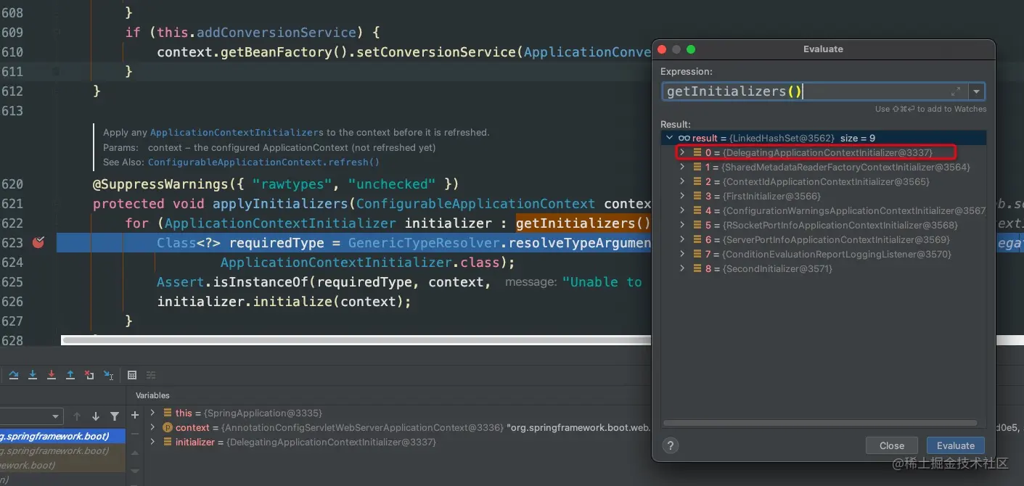Select the row 8 = {SecondInitializer@3571}
Screen dimensions: 1024x486
pyautogui.click(x=823, y=268)
